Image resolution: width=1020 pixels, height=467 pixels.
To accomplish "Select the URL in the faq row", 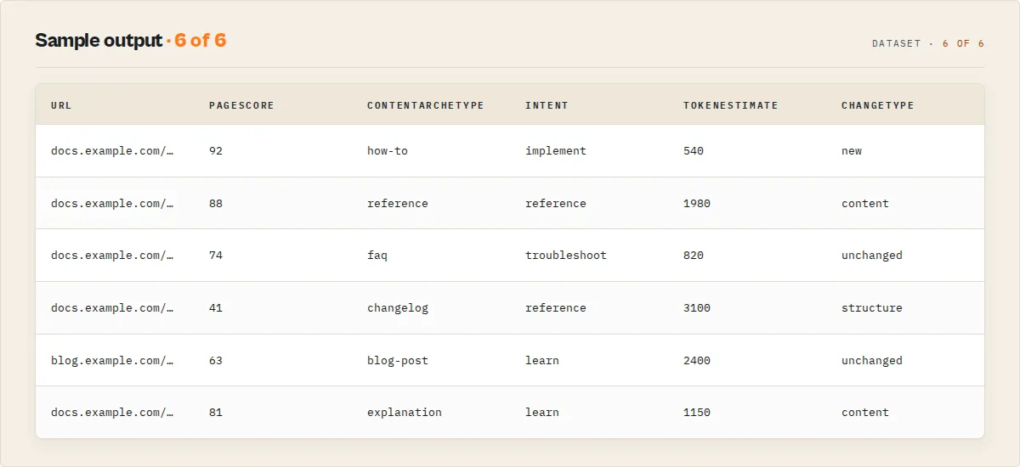I will pyautogui.click(x=112, y=256).
